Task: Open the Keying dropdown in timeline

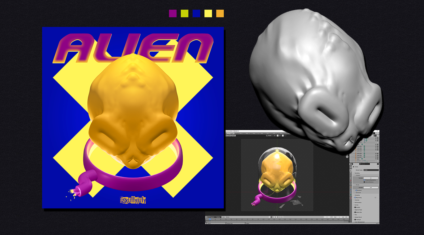Action: point(218,217)
